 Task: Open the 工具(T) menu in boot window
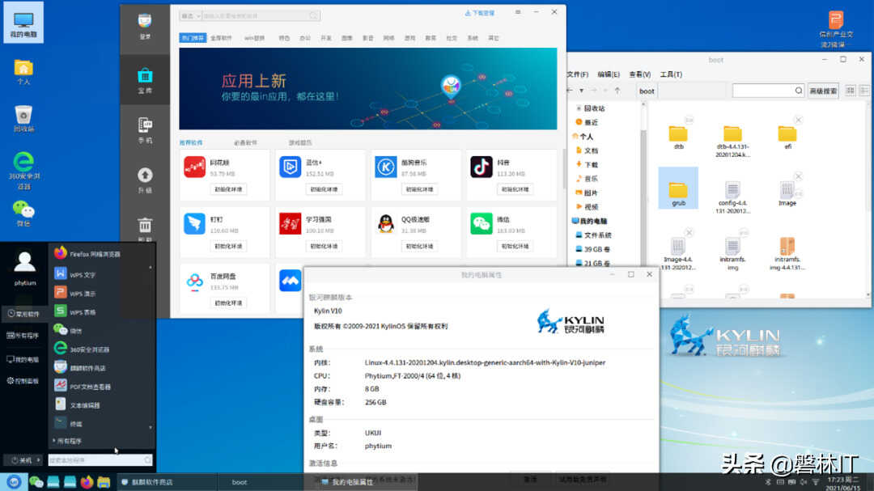(x=671, y=74)
